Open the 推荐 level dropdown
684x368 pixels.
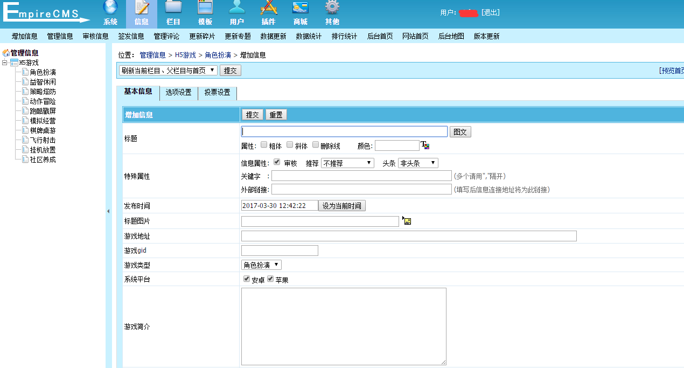pos(347,163)
